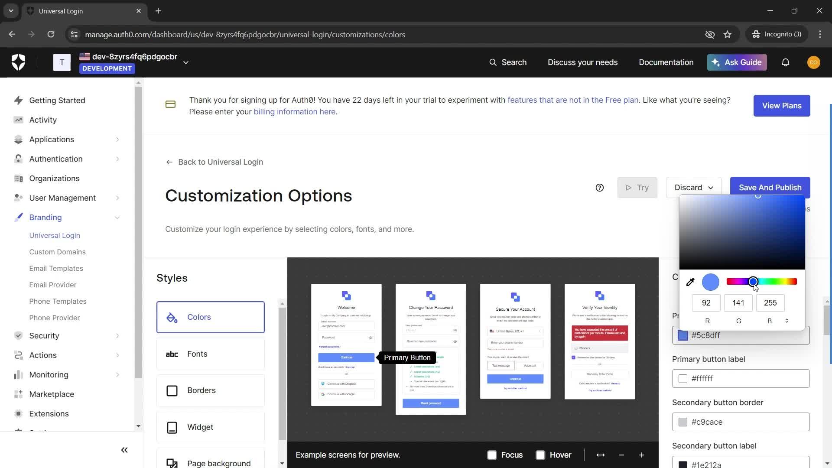Select the Widget style tab
This screenshot has height=468, width=832.
click(x=211, y=427)
